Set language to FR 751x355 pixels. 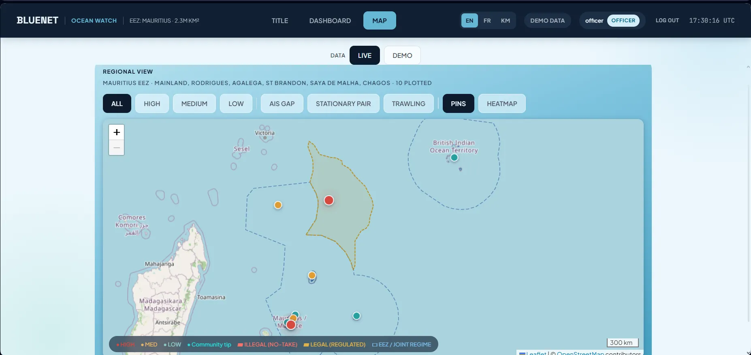487,21
